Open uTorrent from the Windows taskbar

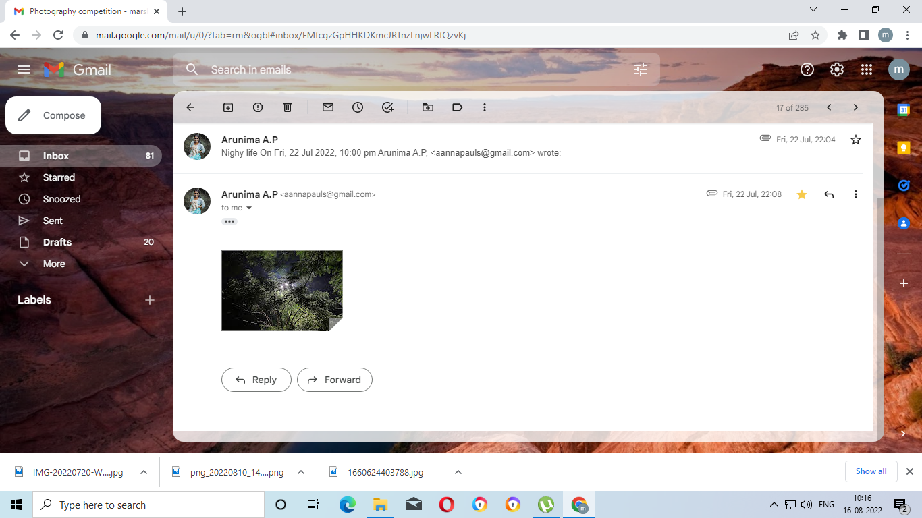546,505
